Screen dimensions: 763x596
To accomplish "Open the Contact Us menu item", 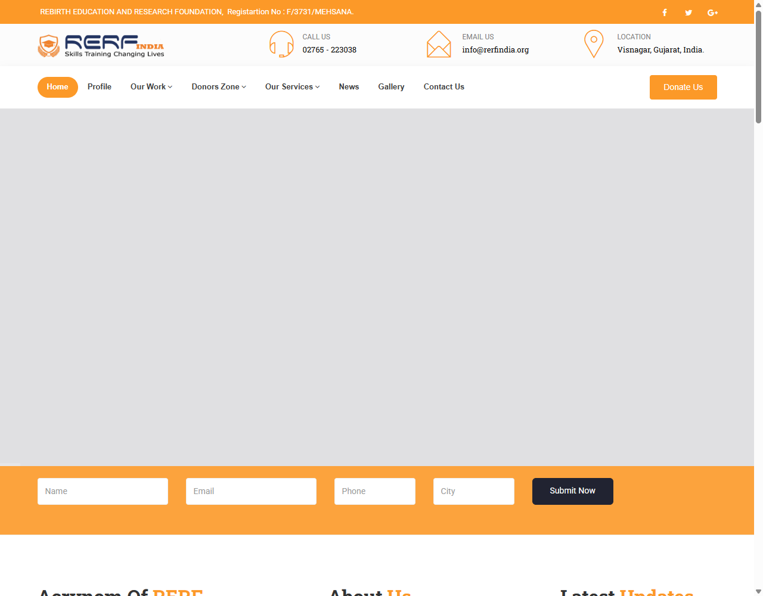I will (444, 87).
